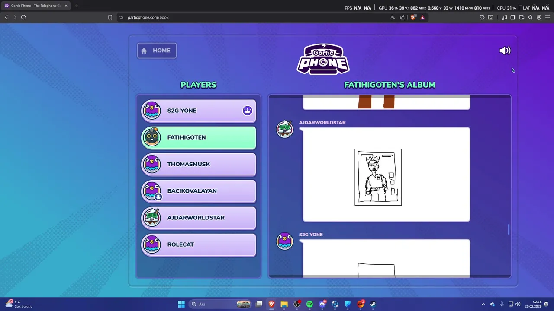Image resolution: width=554 pixels, height=311 pixels.
Task: Click the PLAYERS heading
Action: tap(198, 85)
